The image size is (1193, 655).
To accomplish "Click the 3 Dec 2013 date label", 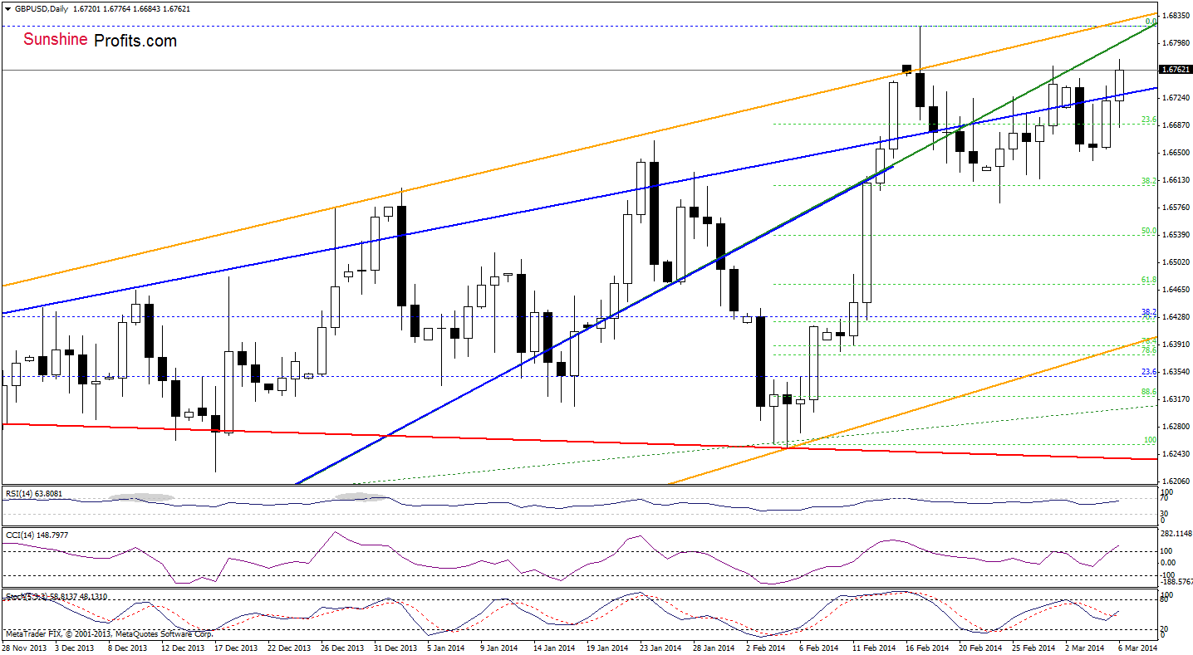I will pyautogui.click(x=76, y=648).
